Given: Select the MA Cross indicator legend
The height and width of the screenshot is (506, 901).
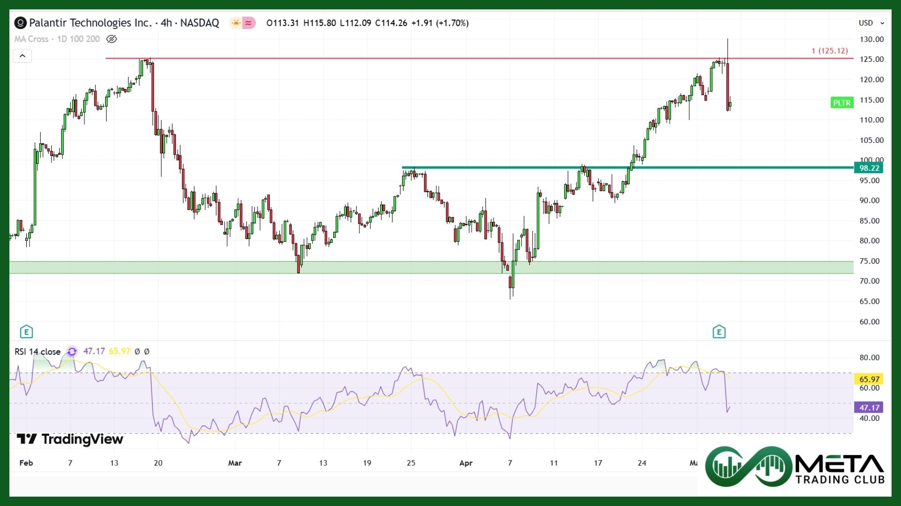Looking at the screenshot, I should [57, 39].
